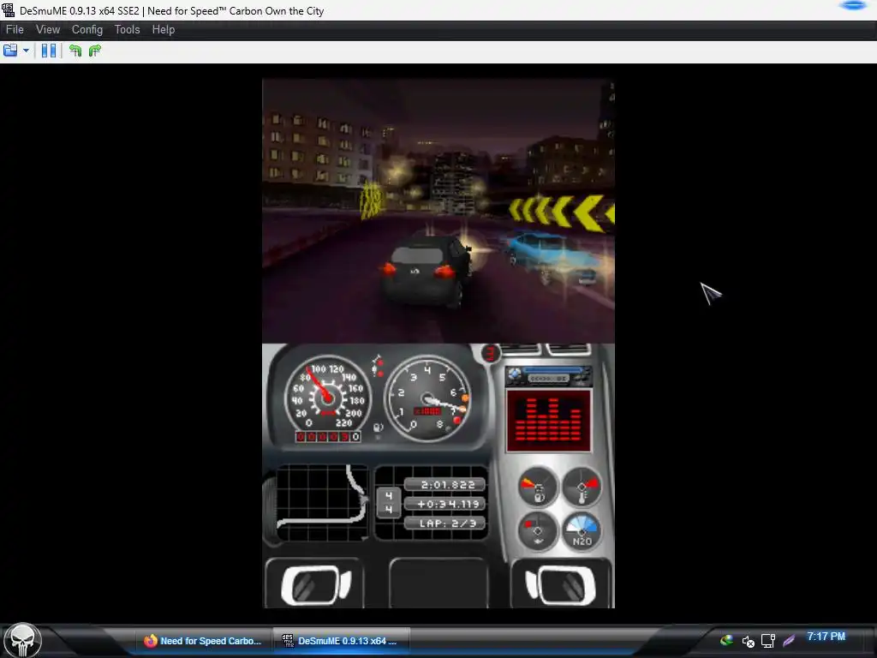877x658 pixels.
Task: Tap the tachometer RPM gauge
Action: pos(428,398)
